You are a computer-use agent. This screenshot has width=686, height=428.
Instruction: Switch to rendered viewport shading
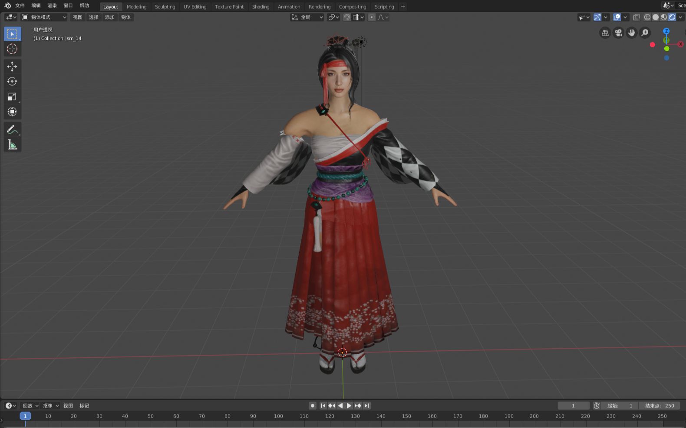[x=672, y=17]
